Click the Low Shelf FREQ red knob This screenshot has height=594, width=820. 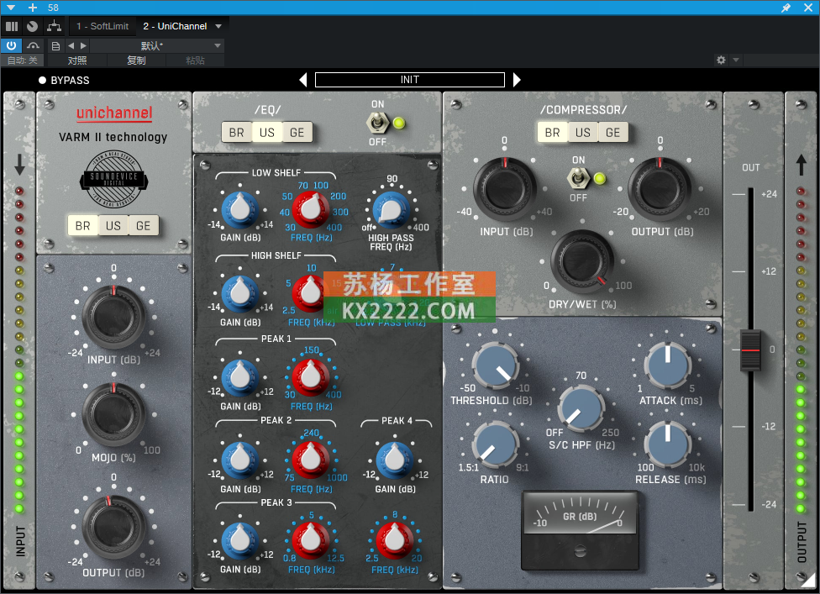pyautogui.click(x=311, y=209)
